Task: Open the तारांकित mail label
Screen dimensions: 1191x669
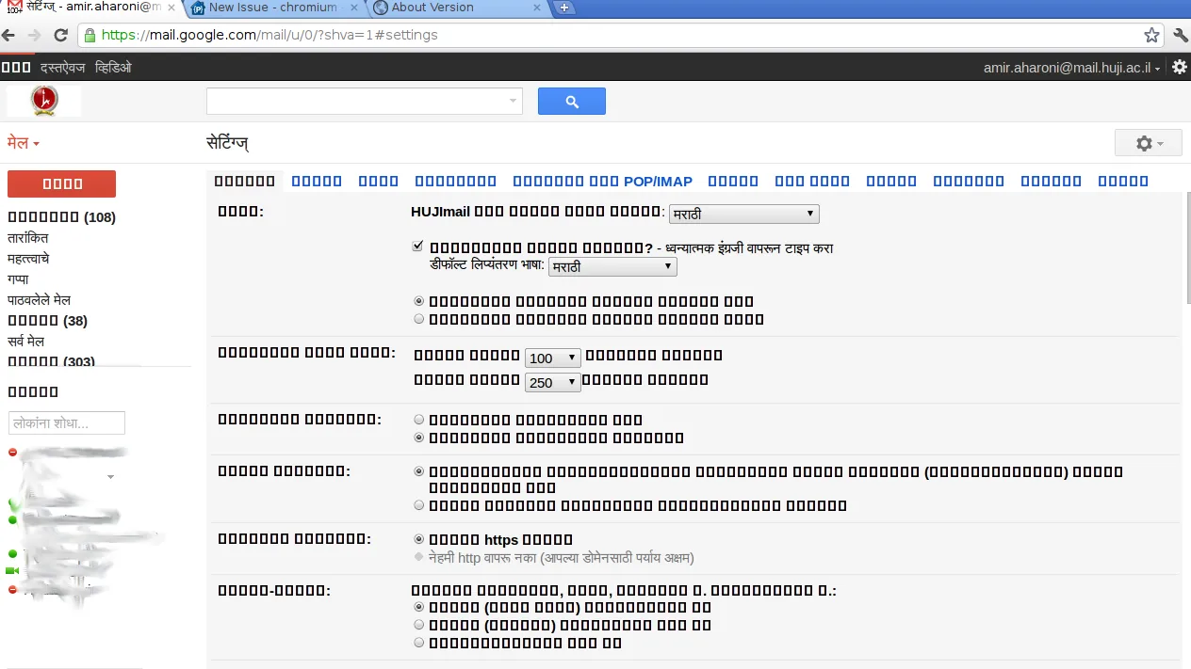Action: pos(28,238)
